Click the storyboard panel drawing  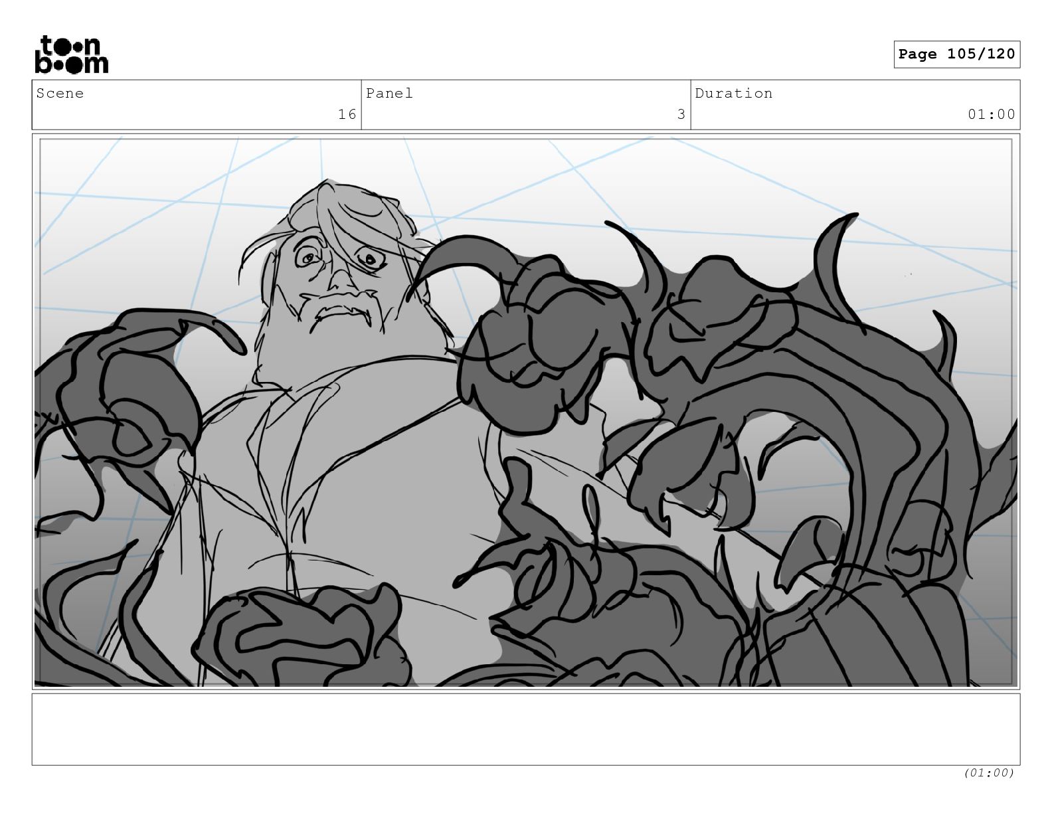[x=526, y=411]
